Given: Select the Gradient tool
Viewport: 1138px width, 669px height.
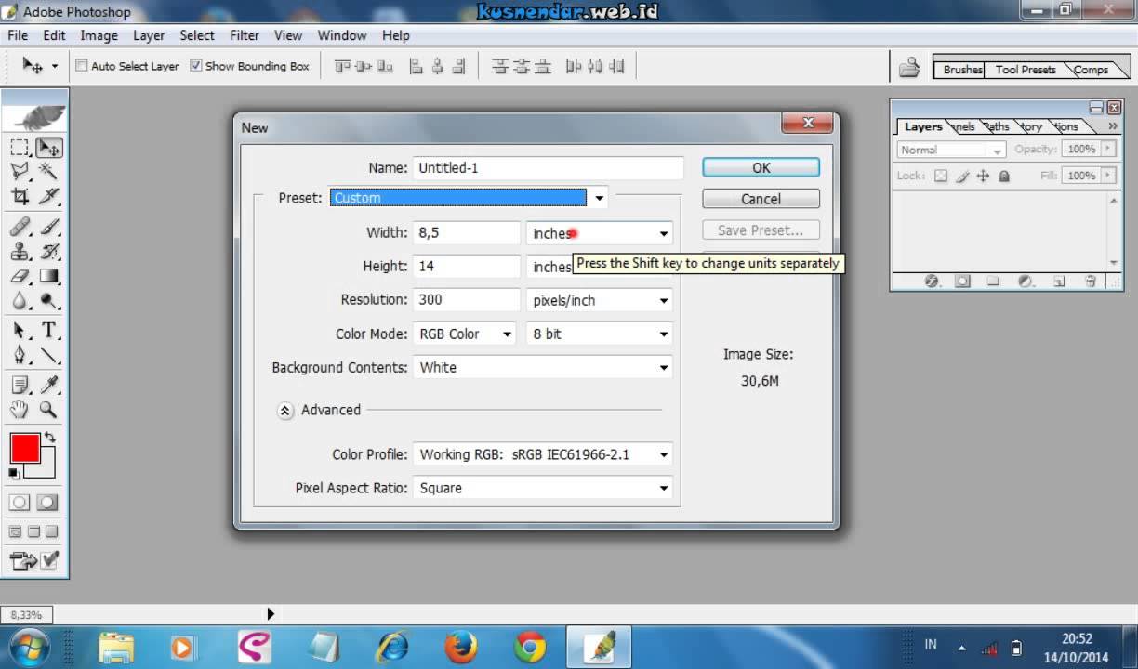Looking at the screenshot, I should (x=49, y=276).
